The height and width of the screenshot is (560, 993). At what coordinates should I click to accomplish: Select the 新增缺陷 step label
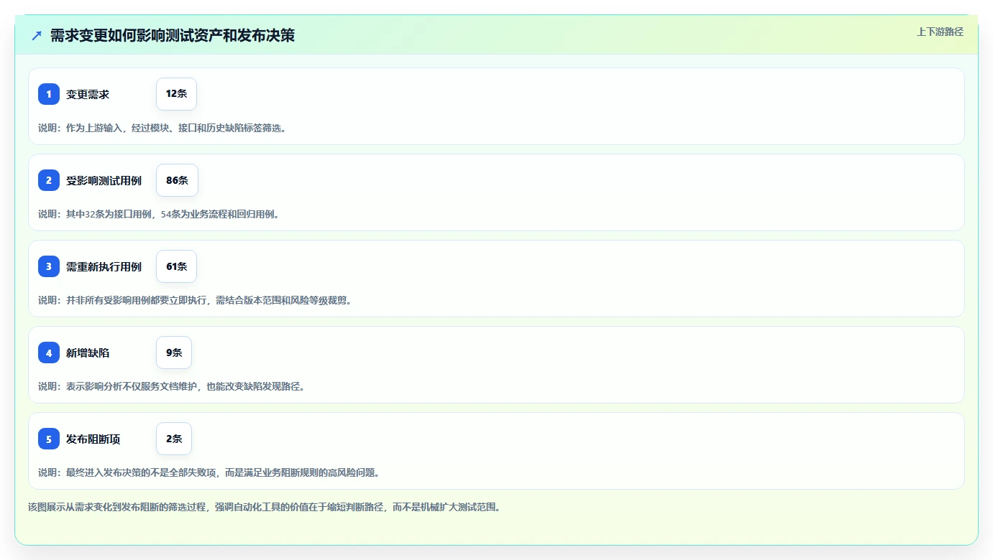click(88, 353)
